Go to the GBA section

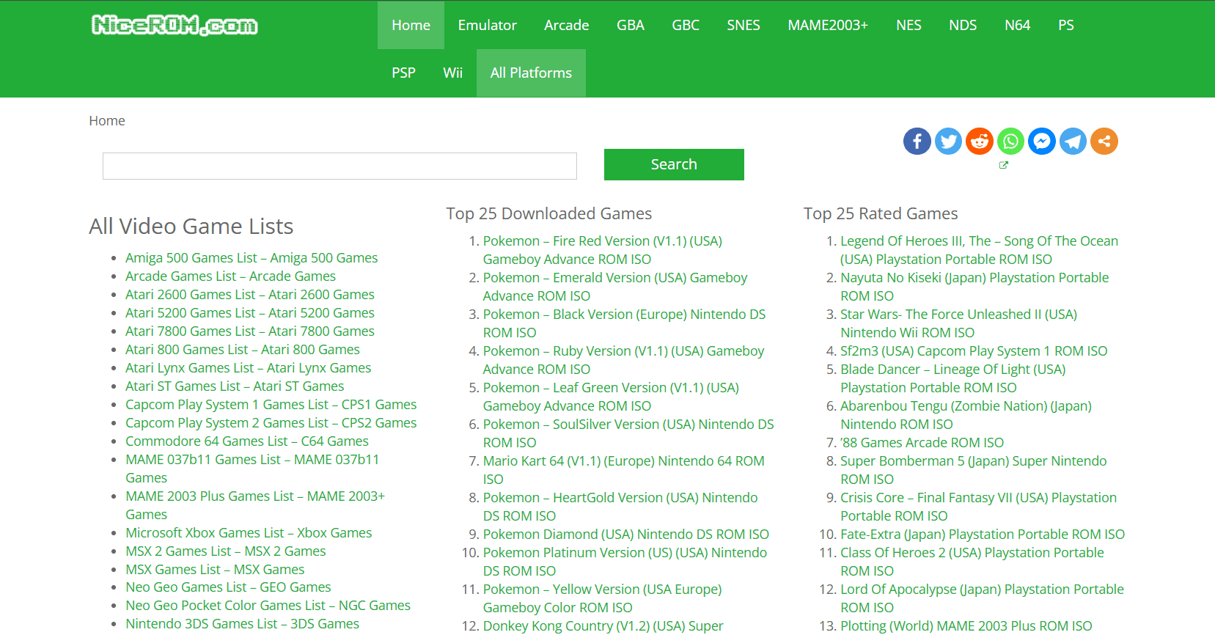(630, 25)
